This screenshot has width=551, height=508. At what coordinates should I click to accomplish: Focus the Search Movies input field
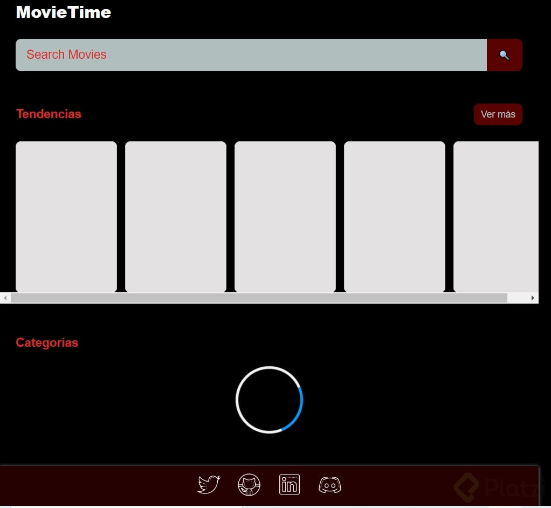pyautogui.click(x=251, y=55)
